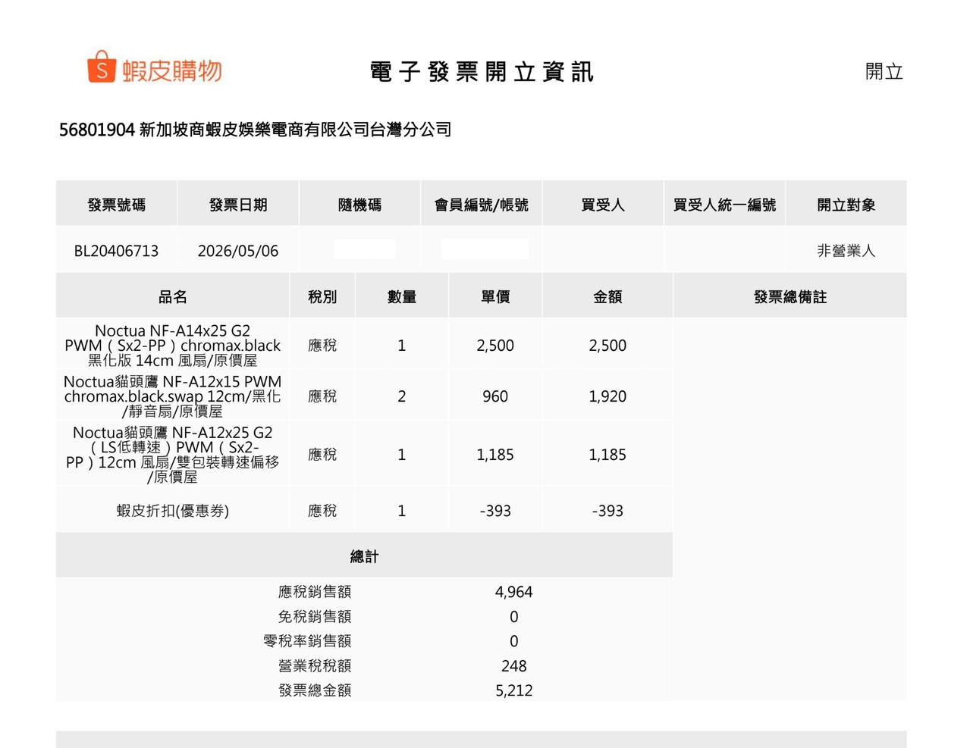Screen dimensions: 970x748
Task: Click 應稅 in the NF-A14x25 G2 row
Action: 322,346
